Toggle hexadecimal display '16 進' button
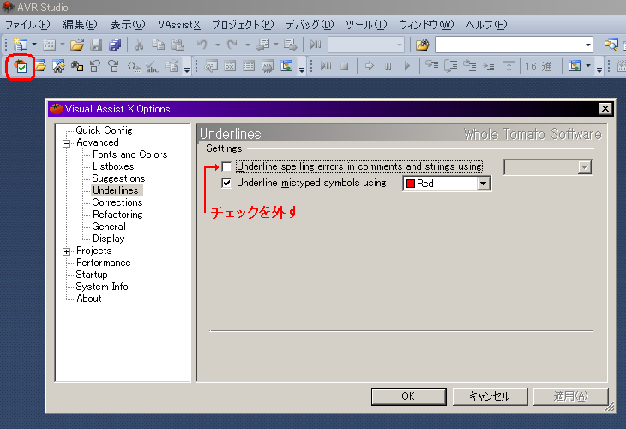626x429 pixels. coord(539,66)
